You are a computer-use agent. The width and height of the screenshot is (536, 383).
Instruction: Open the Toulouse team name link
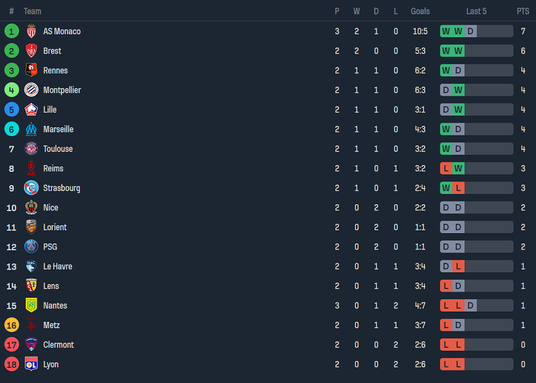[58, 149]
